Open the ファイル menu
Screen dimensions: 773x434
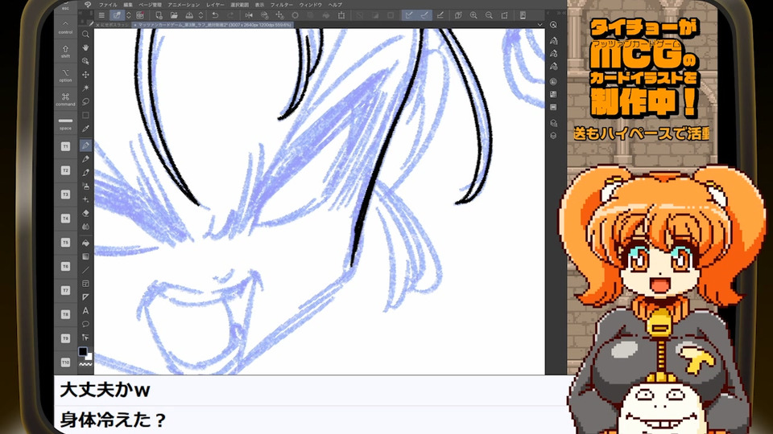(108, 5)
